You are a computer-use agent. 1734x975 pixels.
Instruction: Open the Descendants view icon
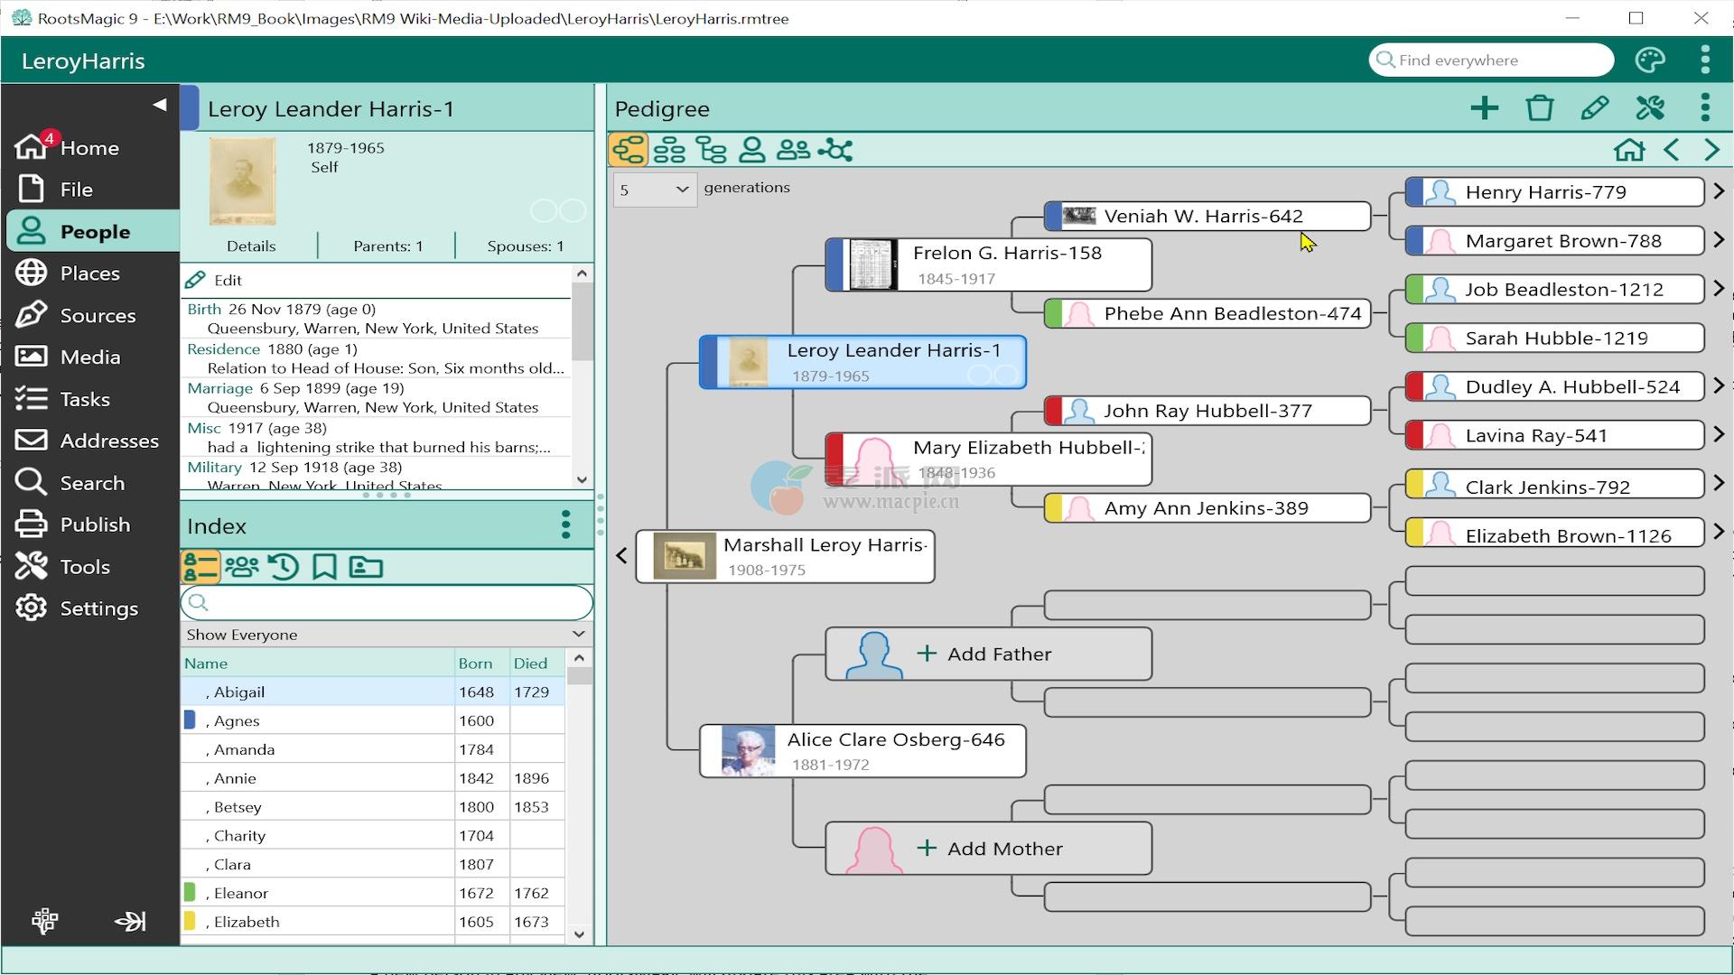tap(711, 150)
